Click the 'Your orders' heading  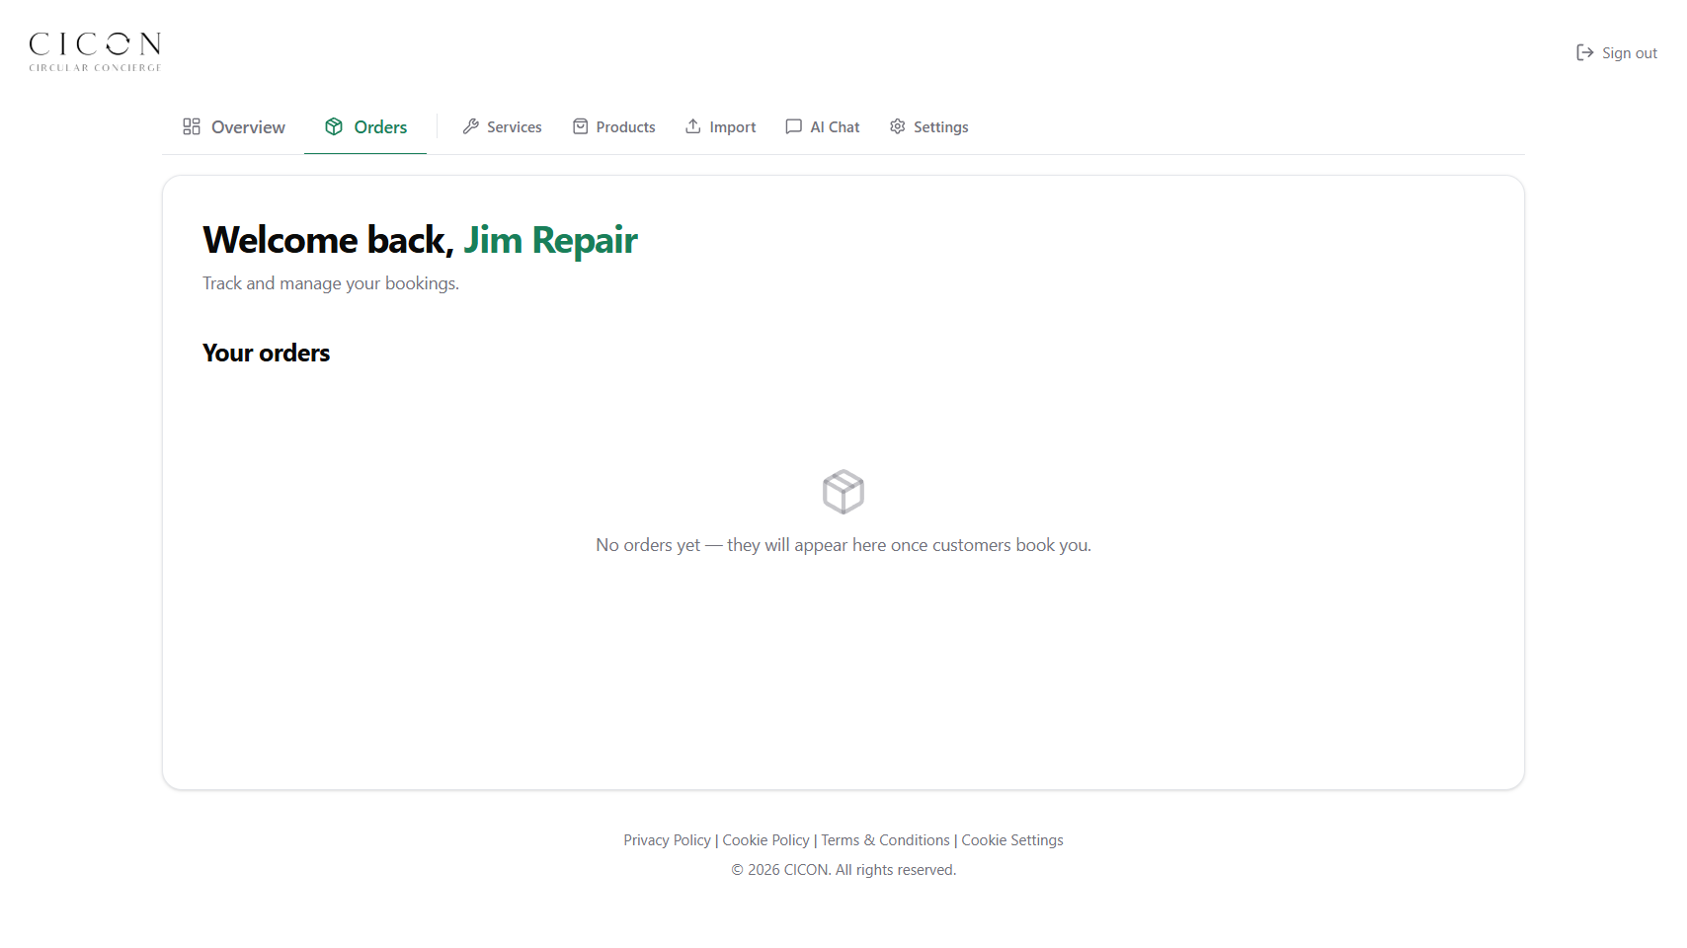[x=266, y=353]
